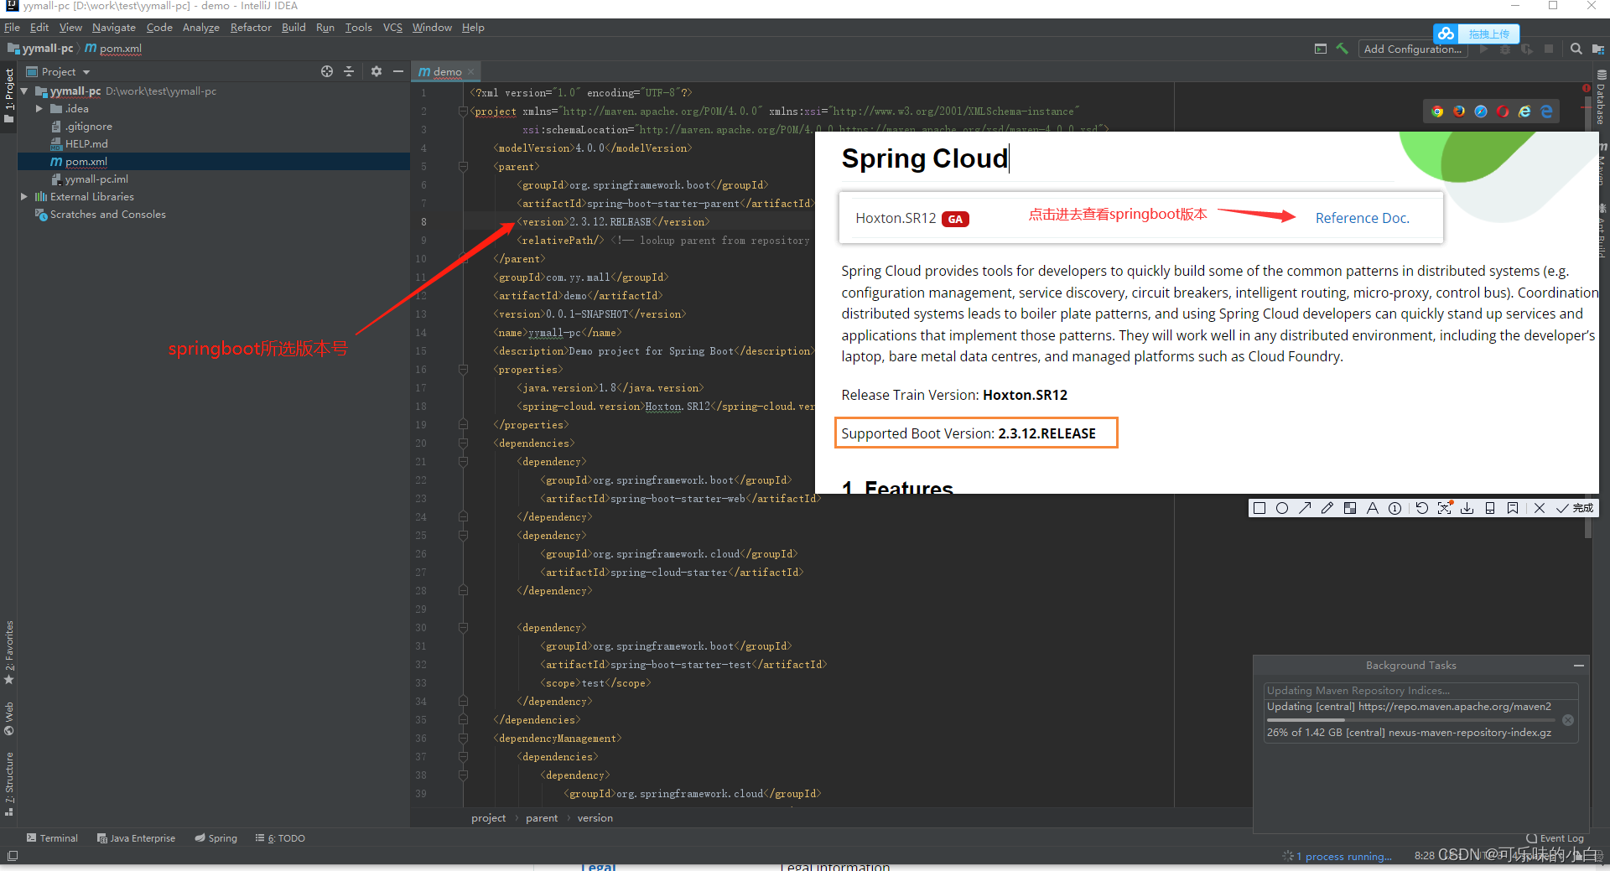
Task: Open pom.xml in Safari browser icon
Action: click(1481, 111)
